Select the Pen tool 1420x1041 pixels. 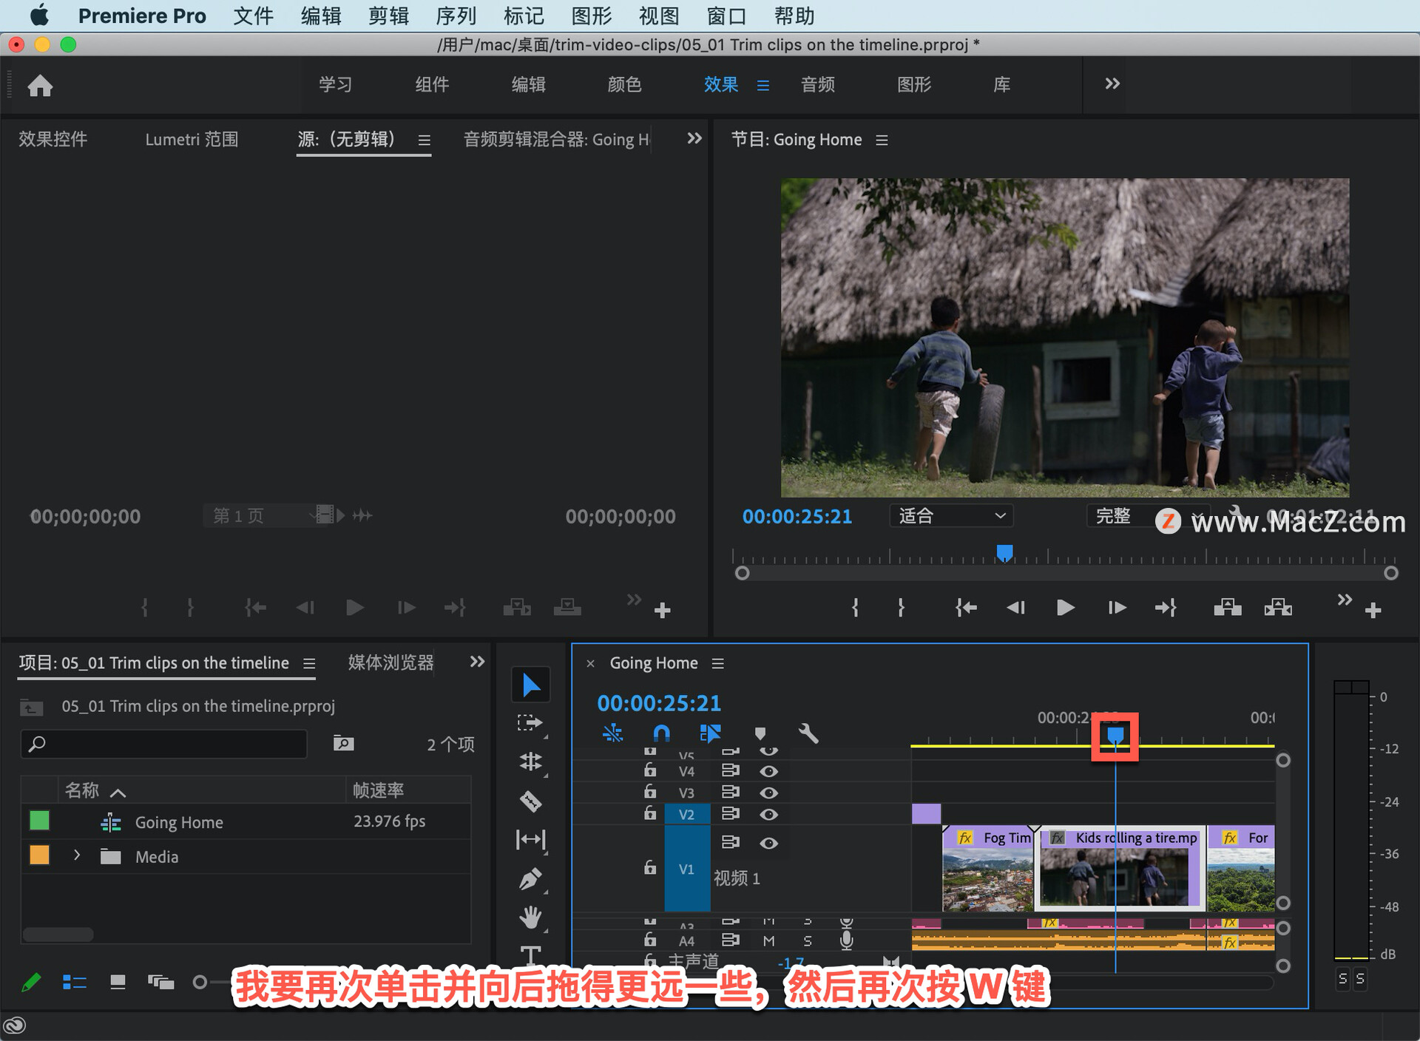click(x=530, y=878)
